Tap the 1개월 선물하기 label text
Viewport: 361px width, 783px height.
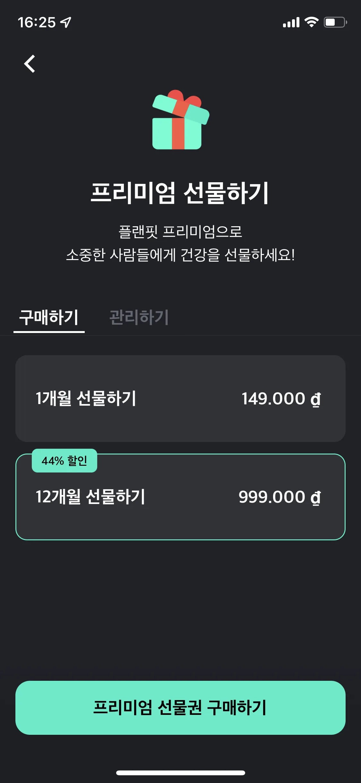coord(86,399)
